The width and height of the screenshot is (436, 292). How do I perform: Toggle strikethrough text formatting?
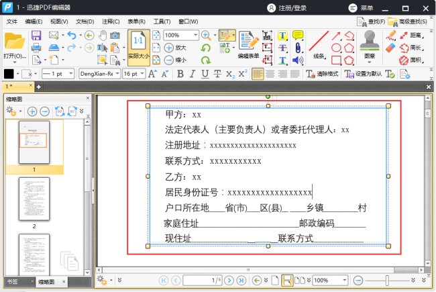[217, 74]
